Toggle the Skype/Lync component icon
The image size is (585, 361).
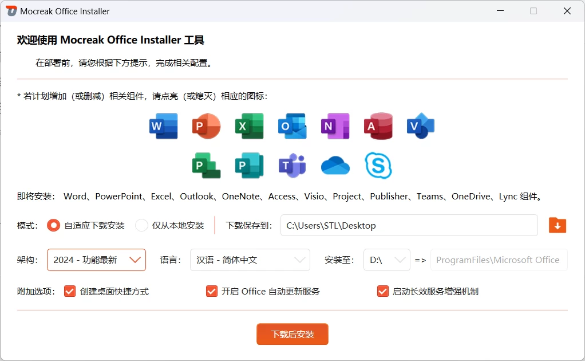378,166
